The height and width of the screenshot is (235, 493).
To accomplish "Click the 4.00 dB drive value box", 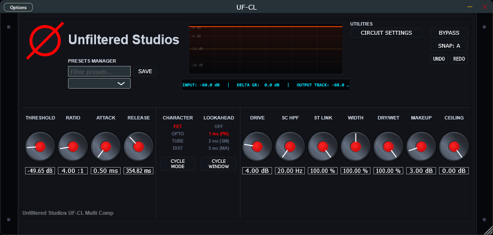I will tap(257, 170).
